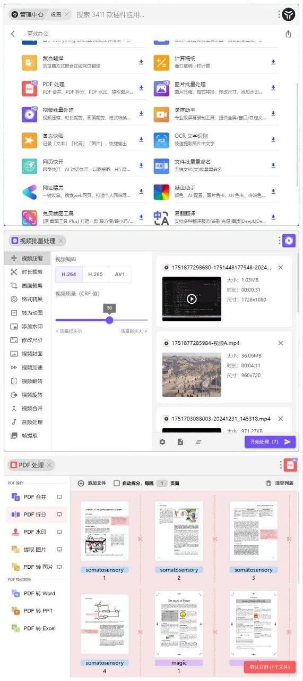The image size is (303, 681).
Task: Open three-dot menu in 视频批量处理 window
Action: (279, 240)
